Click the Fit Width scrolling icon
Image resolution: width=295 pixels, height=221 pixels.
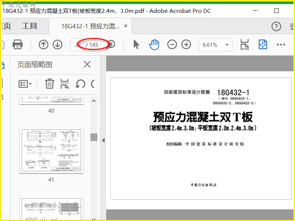coord(244,45)
